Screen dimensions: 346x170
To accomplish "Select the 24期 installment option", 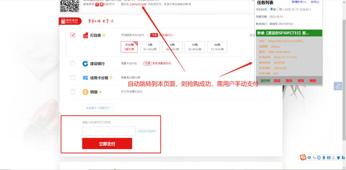I will pos(217,47).
